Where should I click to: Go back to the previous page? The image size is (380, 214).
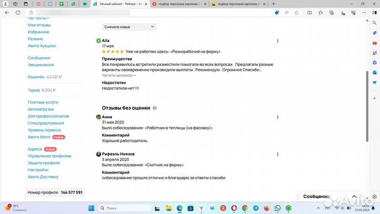pos(7,13)
